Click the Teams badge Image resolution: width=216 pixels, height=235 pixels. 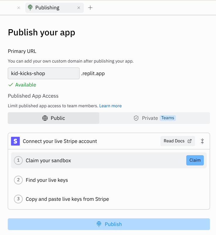[x=168, y=118]
